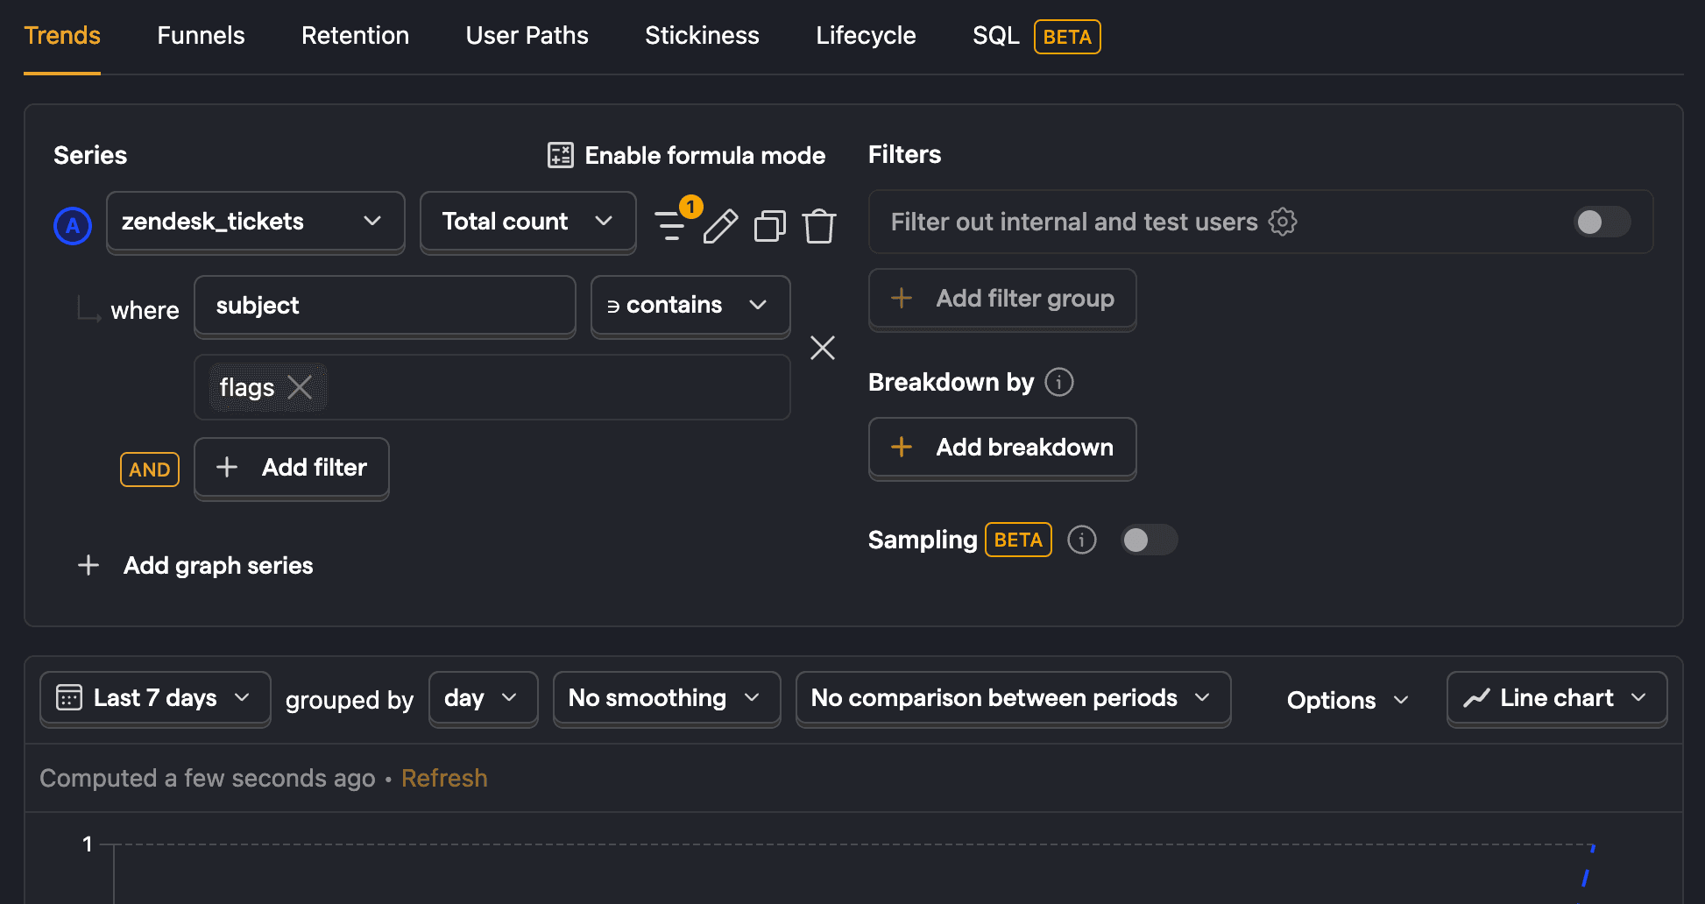This screenshot has height=904, width=1705.
Task: Show the Sampling info tooltip
Action: tap(1082, 540)
